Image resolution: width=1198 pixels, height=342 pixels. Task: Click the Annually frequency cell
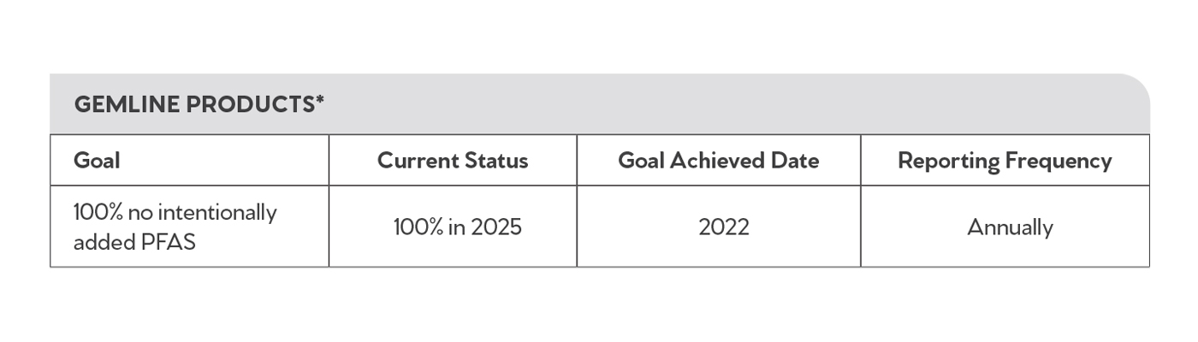(x=1010, y=227)
